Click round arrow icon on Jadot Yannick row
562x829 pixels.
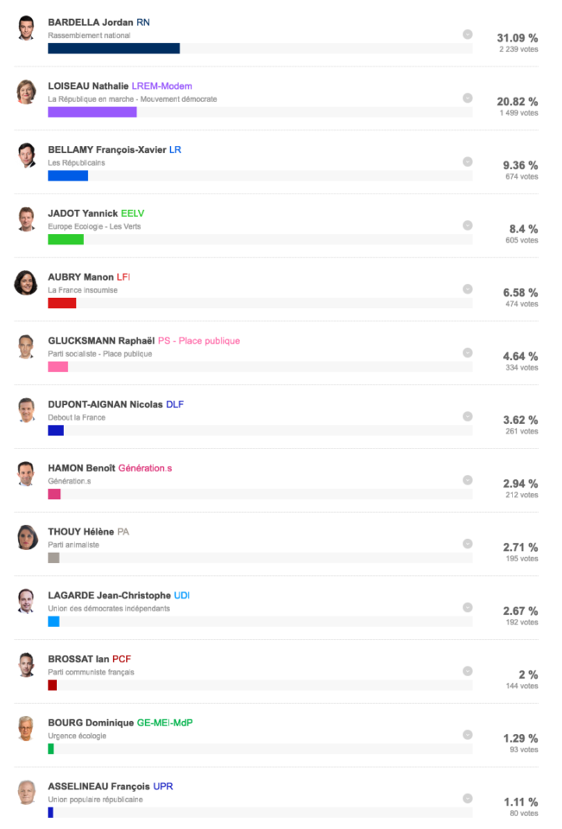click(x=467, y=225)
